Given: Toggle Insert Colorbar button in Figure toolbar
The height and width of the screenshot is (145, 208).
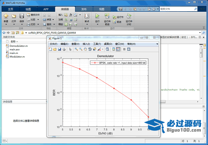Looking at the screenshot, I should (113, 49).
